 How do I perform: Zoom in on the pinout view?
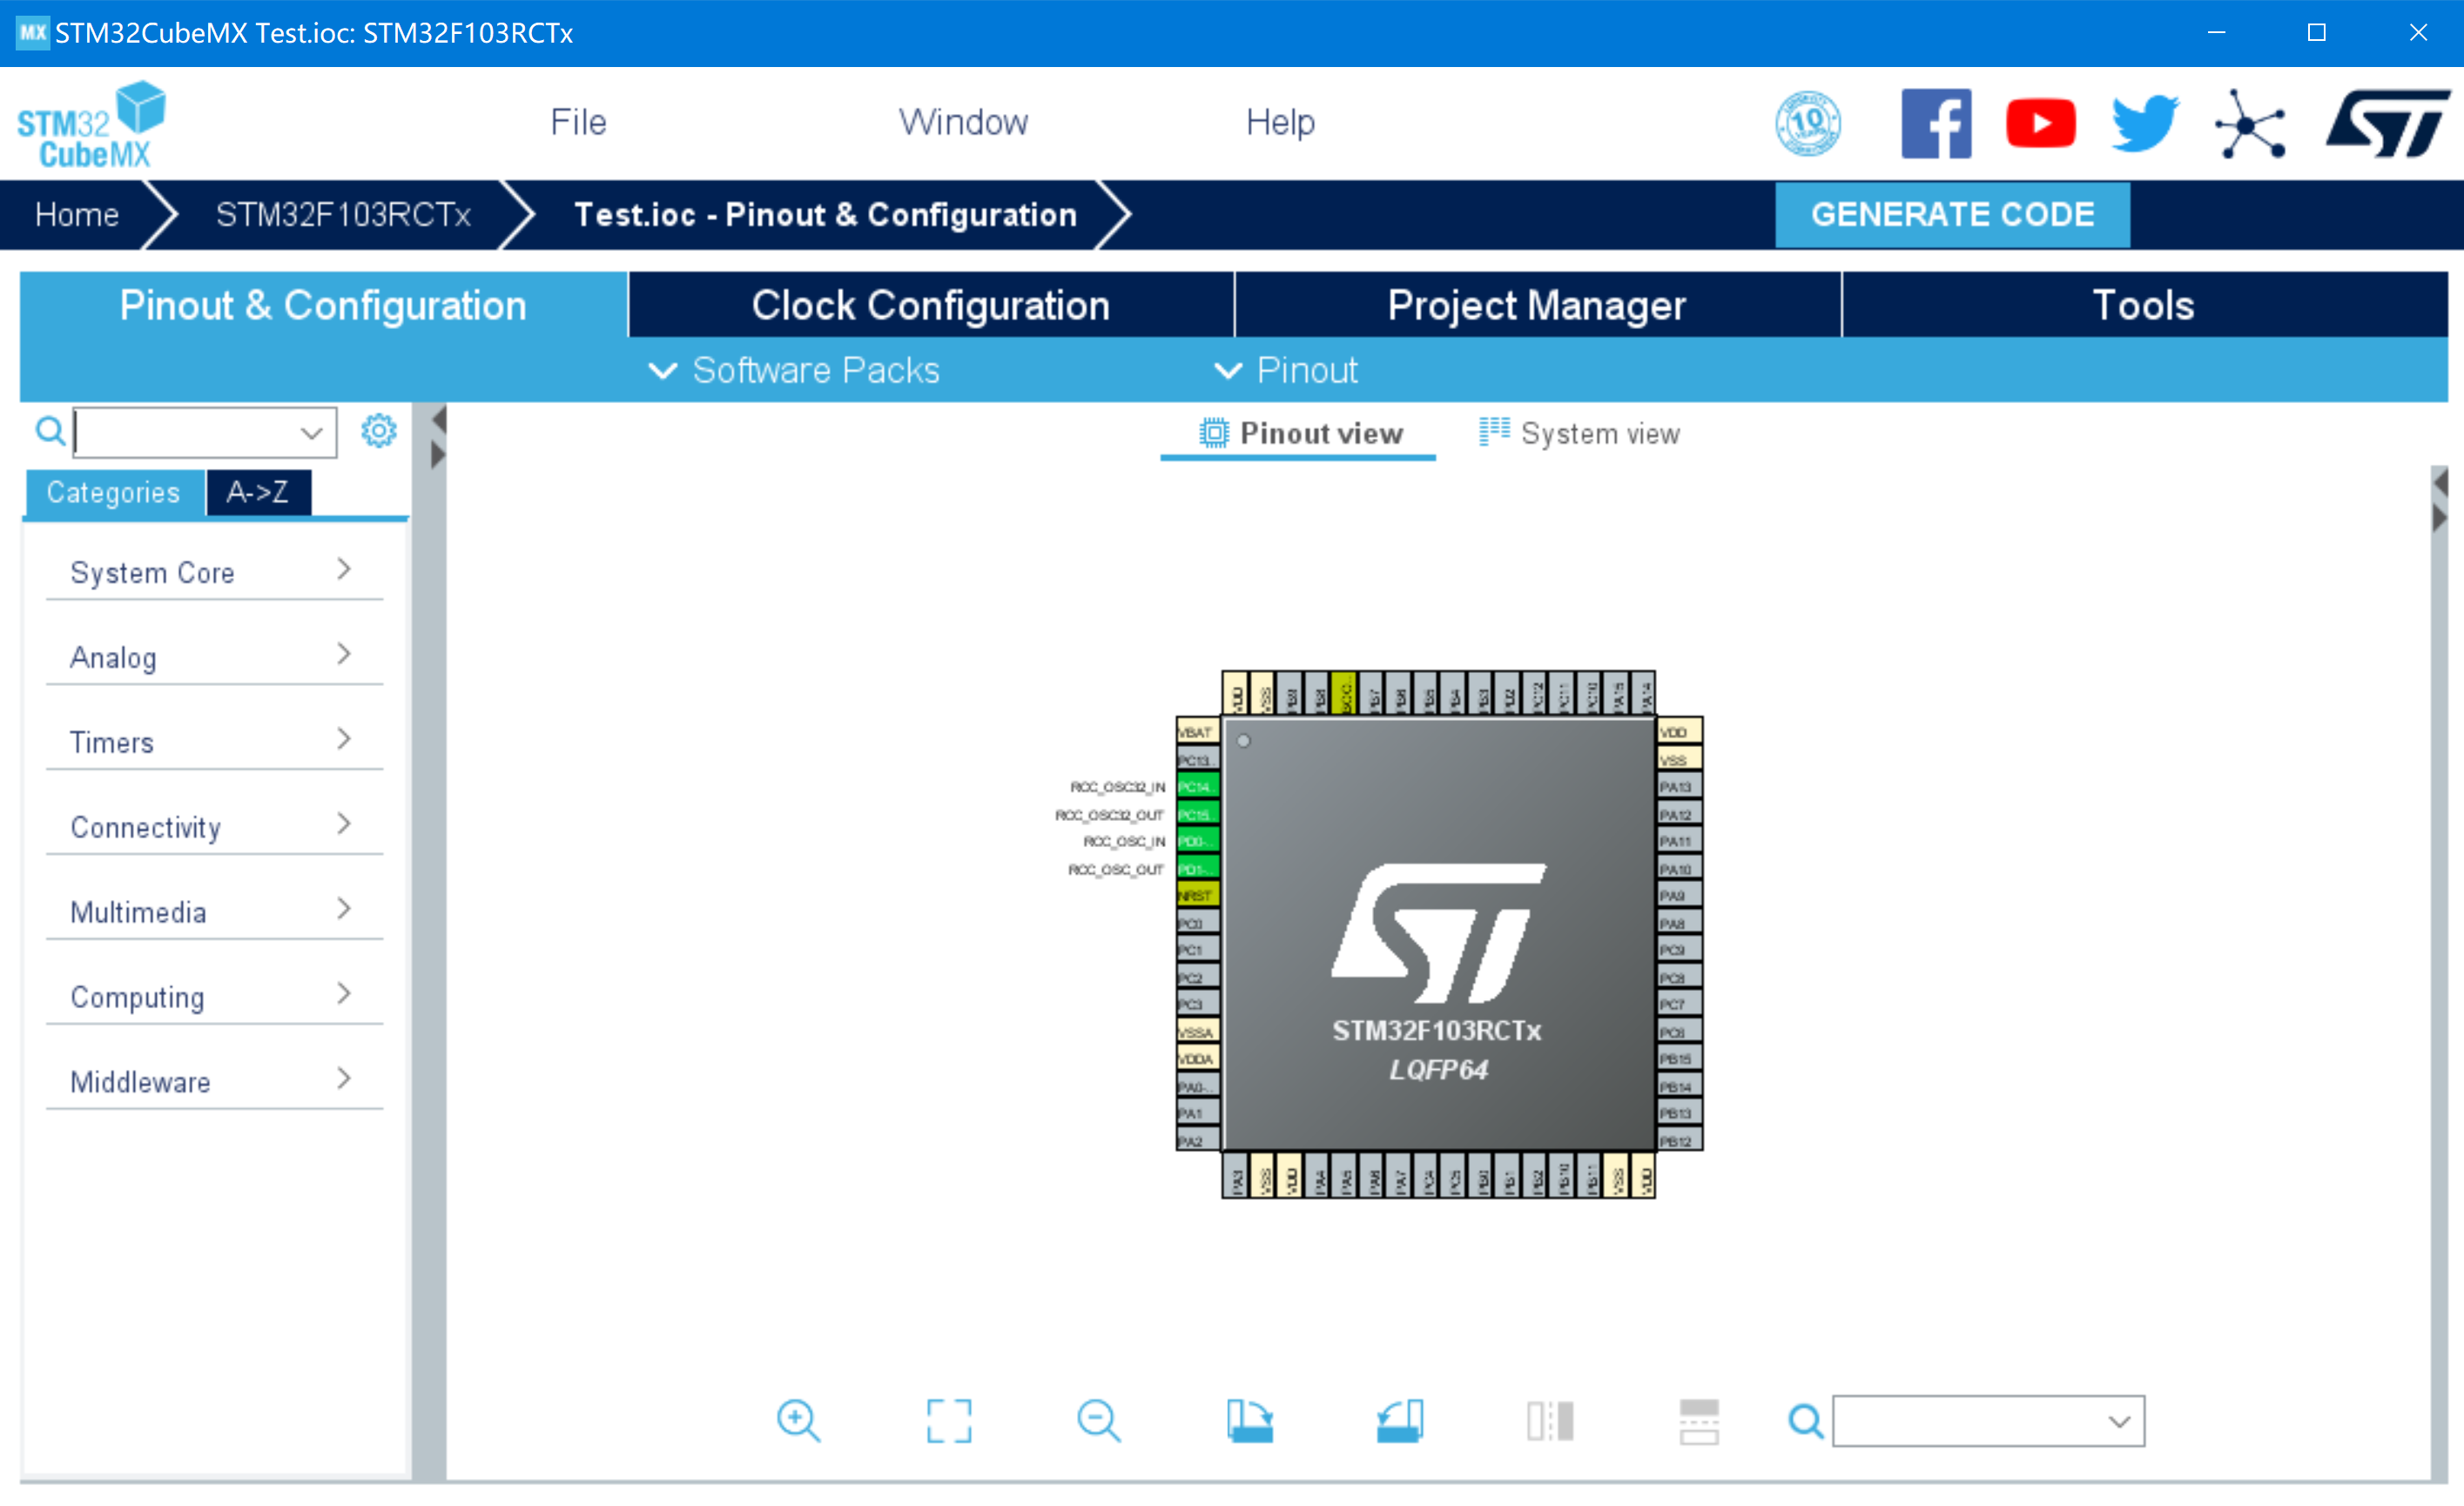click(798, 1421)
